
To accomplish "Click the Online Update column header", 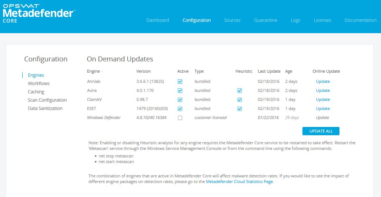I will tap(326, 71).
